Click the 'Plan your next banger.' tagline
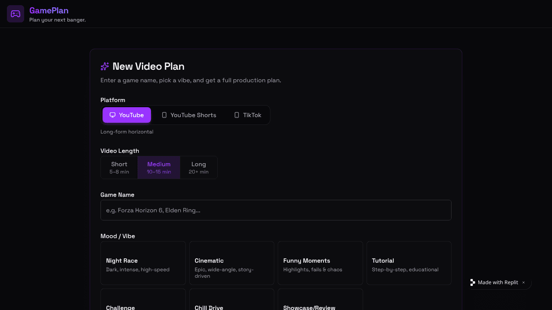Image resolution: width=552 pixels, height=310 pixels. pyautogui.click(x=57, y=20)
